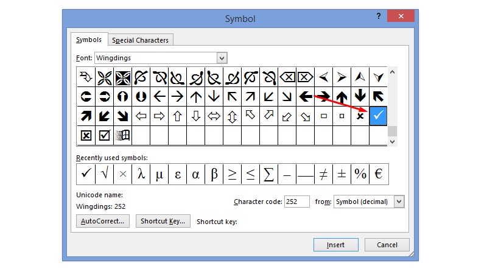The width and height of the screenshot is (487, 274).
Task: Select the outlined hollow left arrow symbol
Action: click(141, 116)
